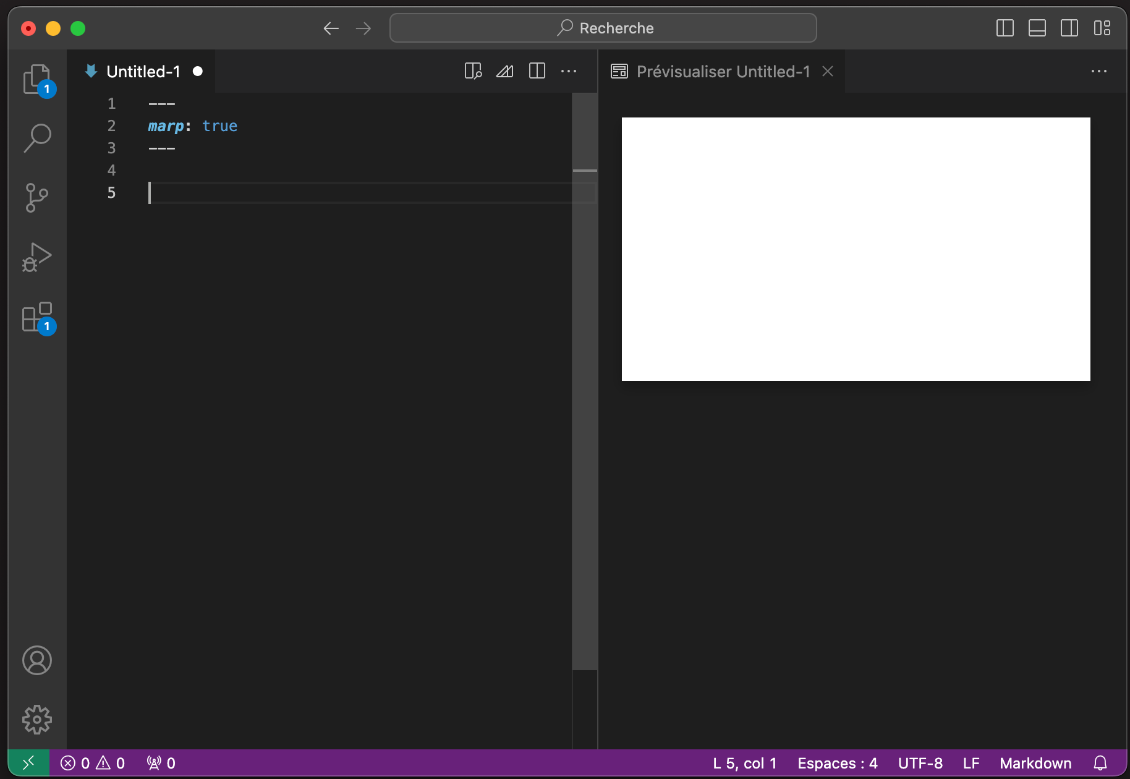
Task: Open the Search view in the activity bar
Action: (37, 138)
